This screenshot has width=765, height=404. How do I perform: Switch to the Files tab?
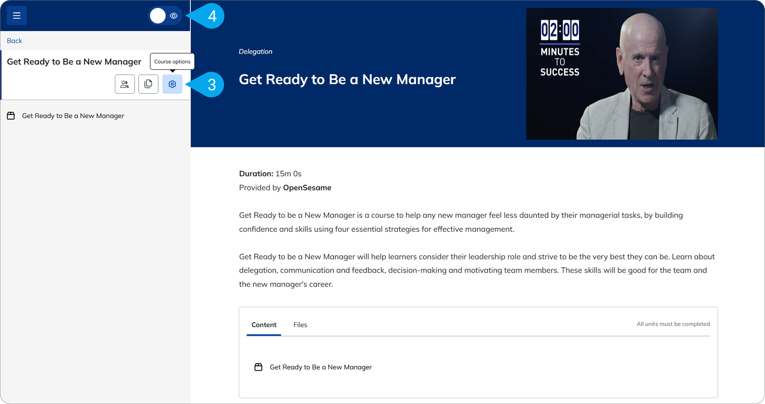click(300, 325)
